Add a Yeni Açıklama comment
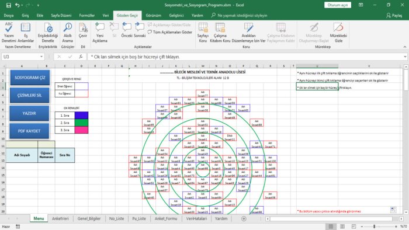The height and width of the screenshot is (230, 409). coord(100,33)
